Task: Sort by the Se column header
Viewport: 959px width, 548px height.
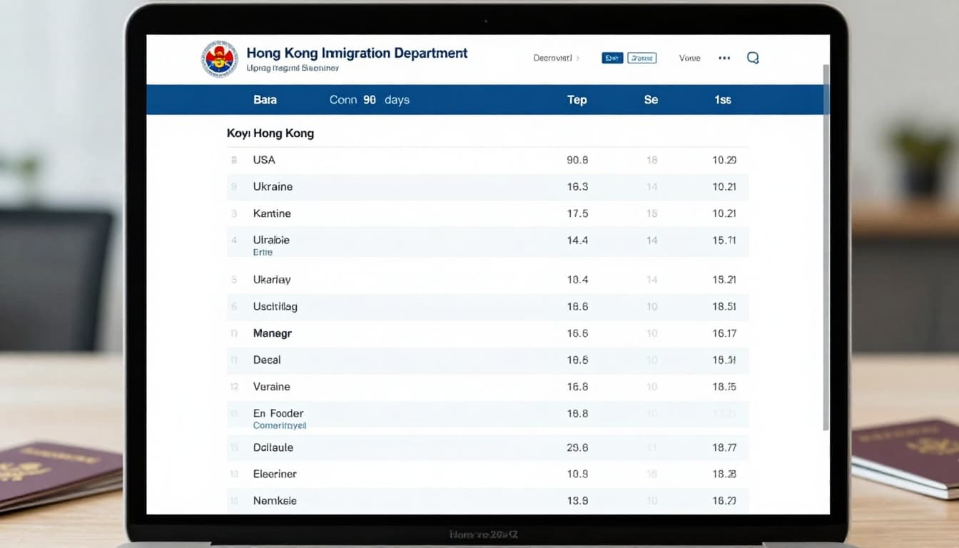Action: [x=651, y=100]
